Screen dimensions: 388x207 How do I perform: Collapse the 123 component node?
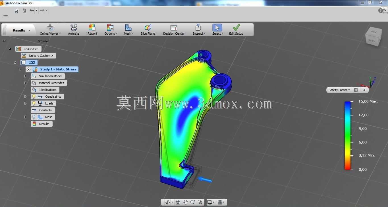[x=15, y=62]
